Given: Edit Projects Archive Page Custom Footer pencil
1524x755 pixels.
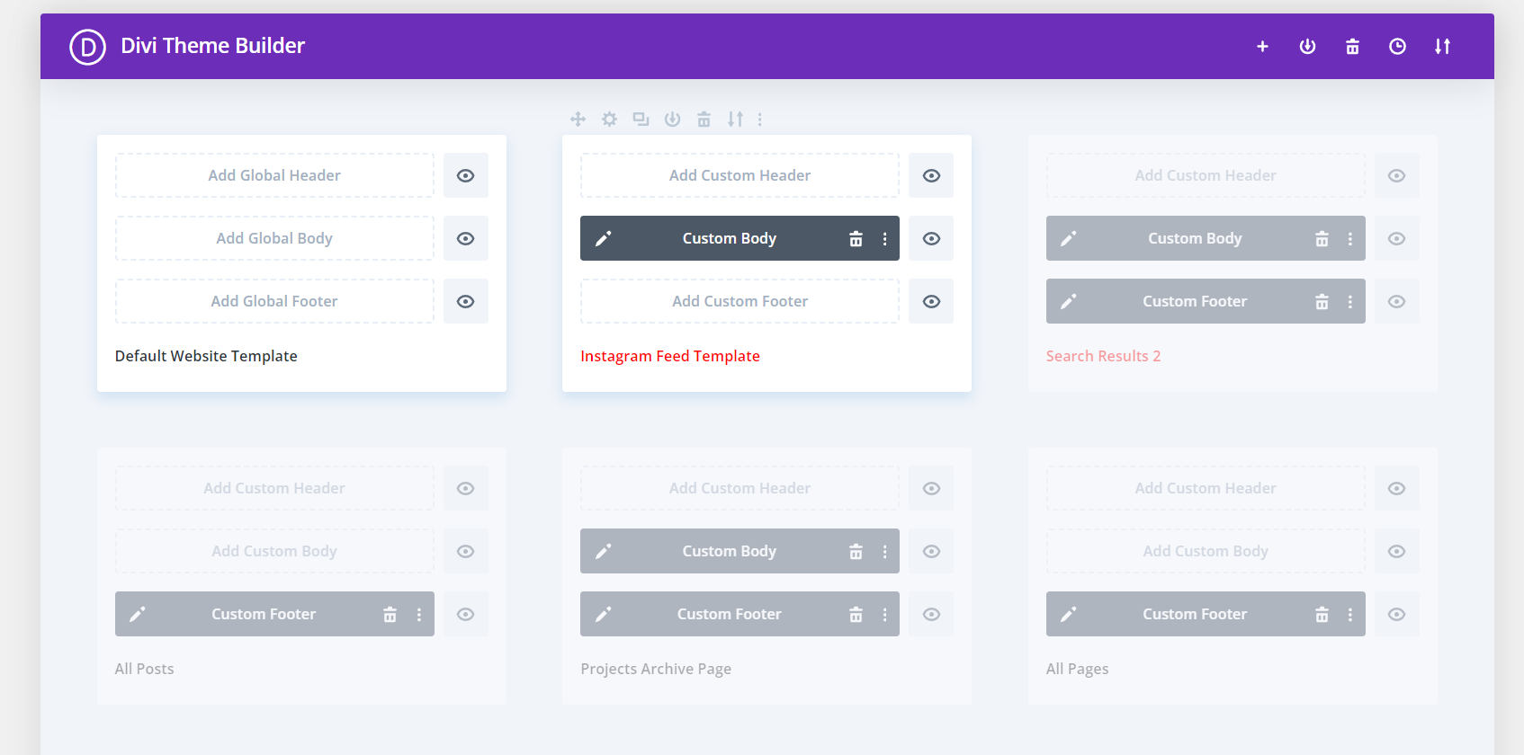Looking at the screenshot, I should [604, 614].
